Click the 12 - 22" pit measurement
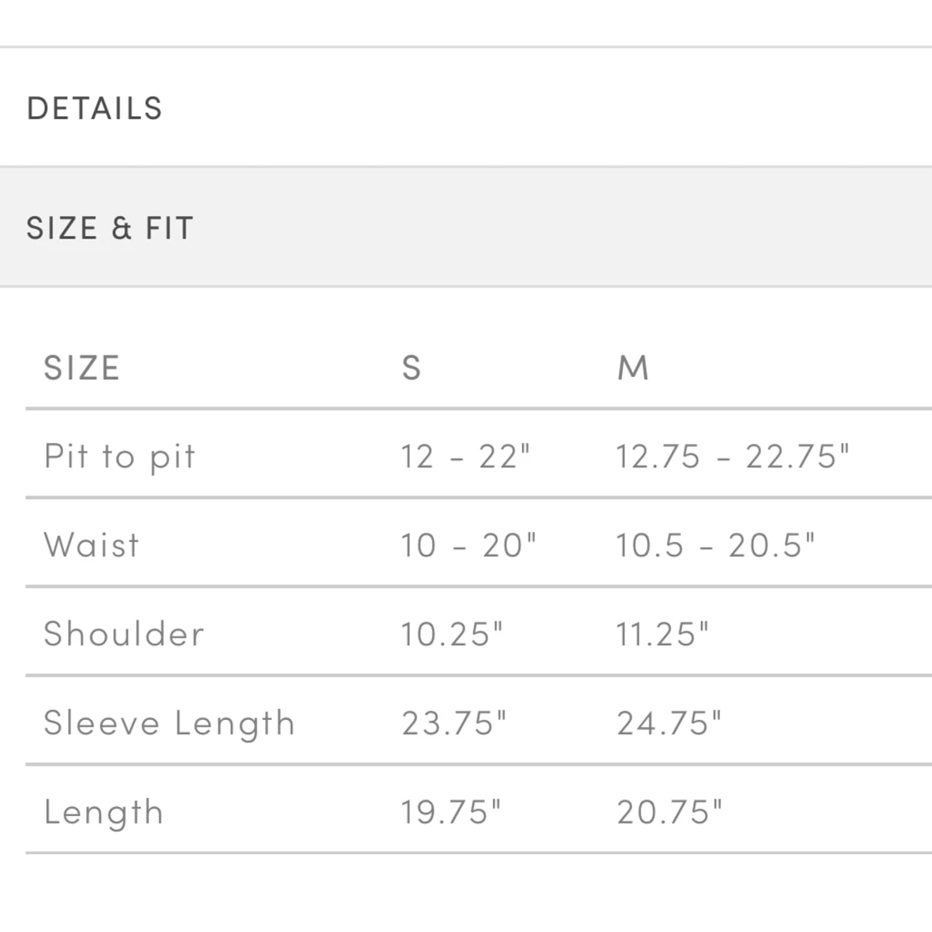 (x=465, y=456)
